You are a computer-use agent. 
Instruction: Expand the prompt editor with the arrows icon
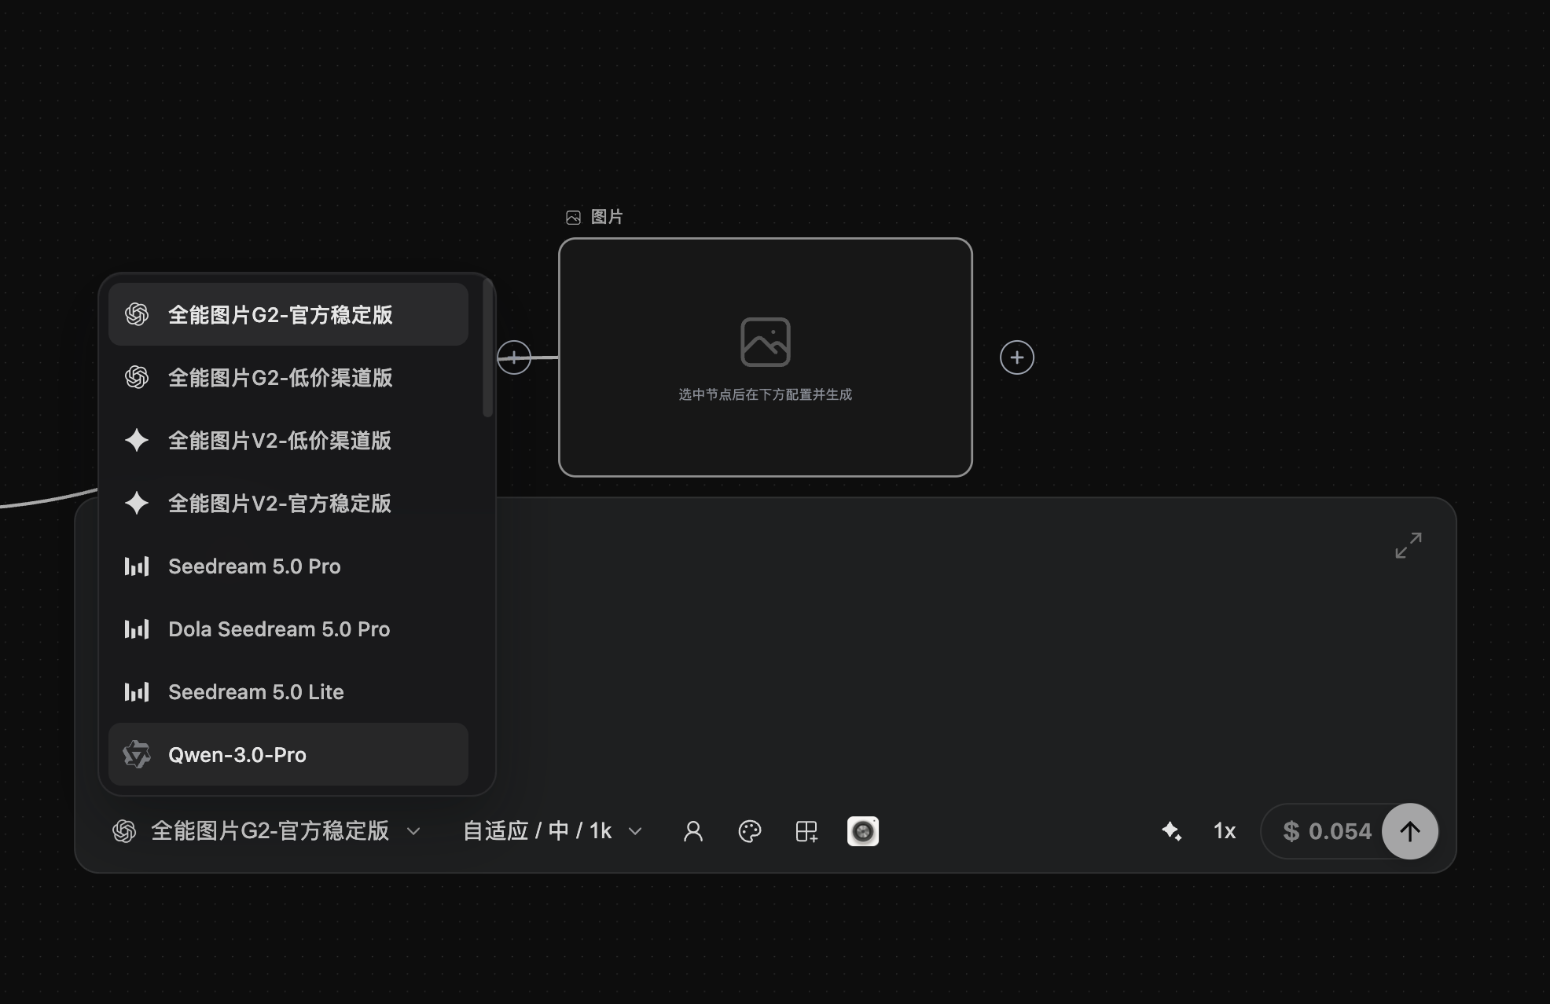[1409, 545]
